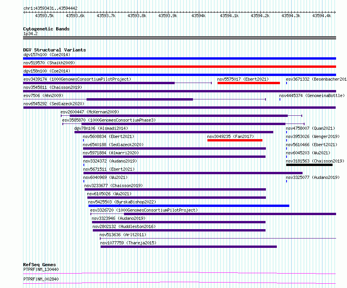Click nsv6545292 (Sedlazeck2020) label
The image size is (347, 288).
[54, 104]
